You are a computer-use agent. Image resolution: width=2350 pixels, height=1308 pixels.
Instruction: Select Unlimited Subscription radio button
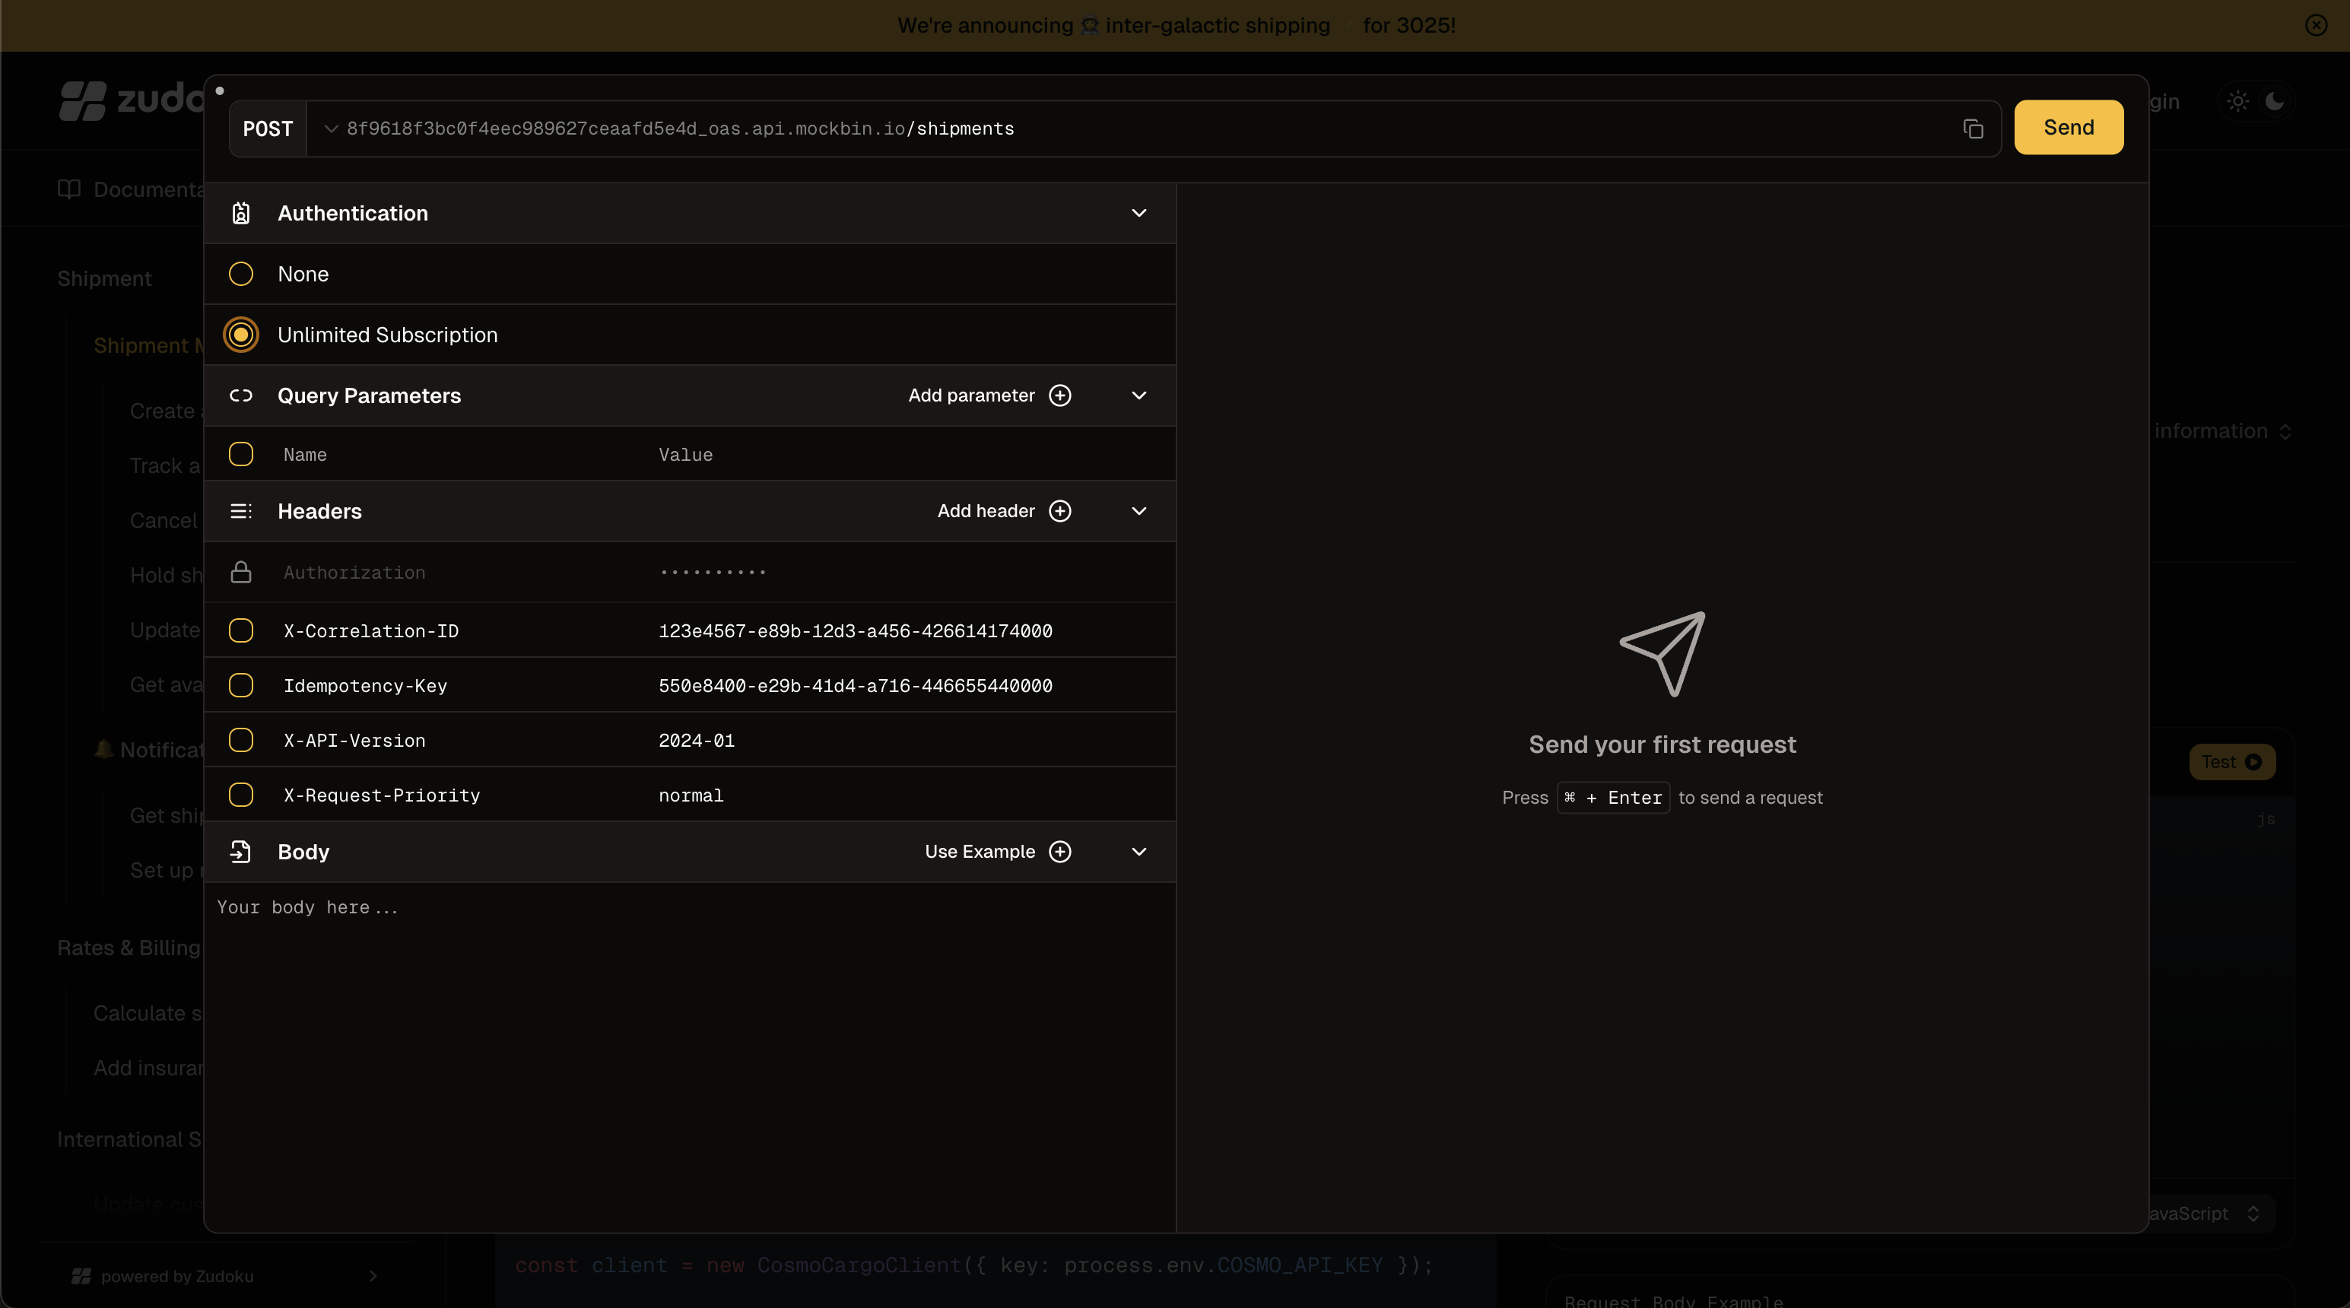pyautogui.click(x=241, y=335)
